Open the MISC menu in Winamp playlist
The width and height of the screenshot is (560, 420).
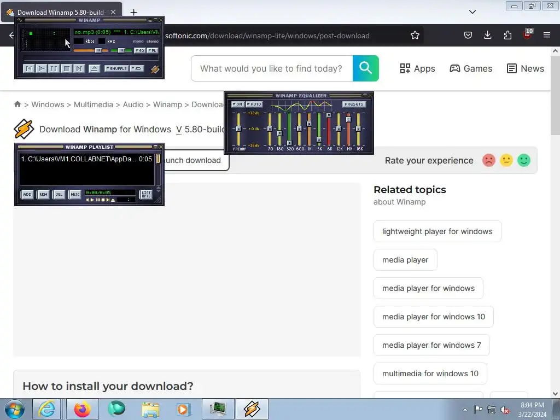click(75, 194)
